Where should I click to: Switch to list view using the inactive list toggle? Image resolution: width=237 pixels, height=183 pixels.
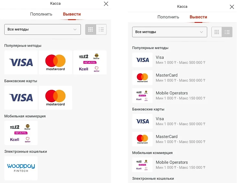click(101, 30)
